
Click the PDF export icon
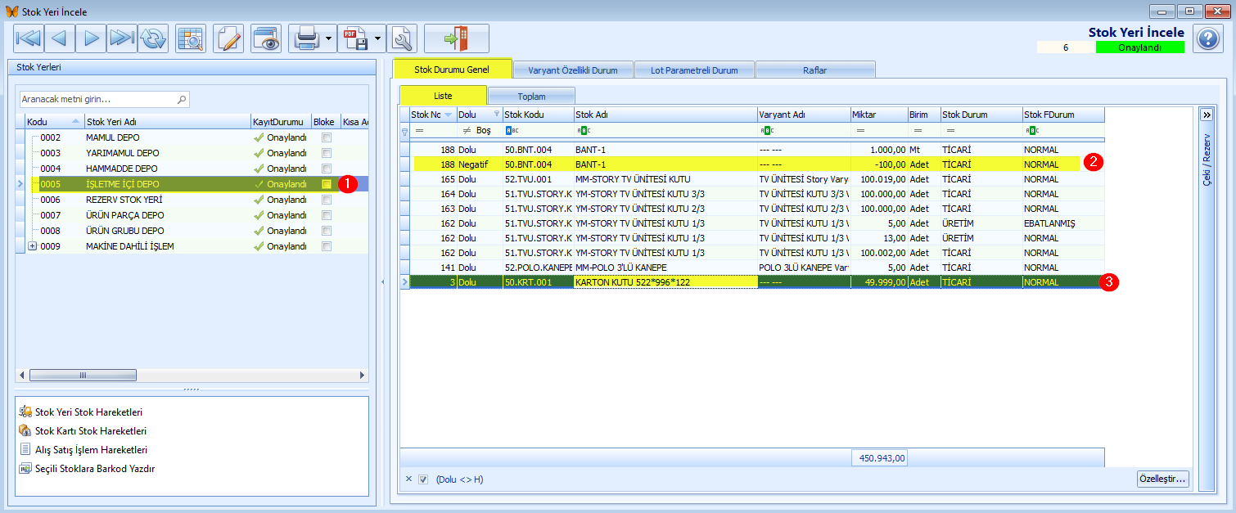[355, 38]
